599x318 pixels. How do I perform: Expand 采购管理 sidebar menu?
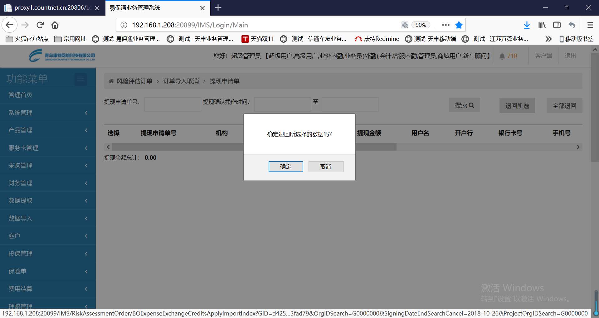tap(48, 165)
